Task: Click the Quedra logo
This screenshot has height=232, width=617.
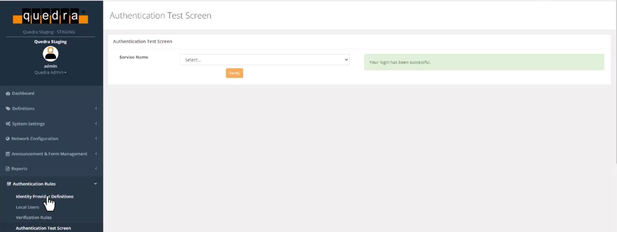Action: 51,16
